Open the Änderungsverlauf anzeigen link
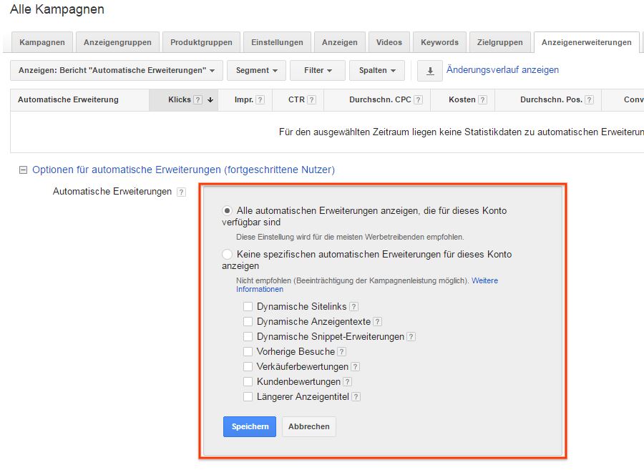644x475 pixels. pyautogui.click(x=502, y=70)
